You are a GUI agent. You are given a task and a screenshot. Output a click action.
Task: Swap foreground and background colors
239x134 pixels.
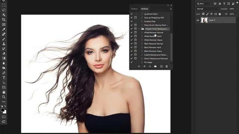[5, 106]
